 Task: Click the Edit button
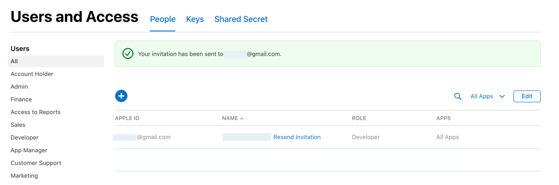[527, 96]
